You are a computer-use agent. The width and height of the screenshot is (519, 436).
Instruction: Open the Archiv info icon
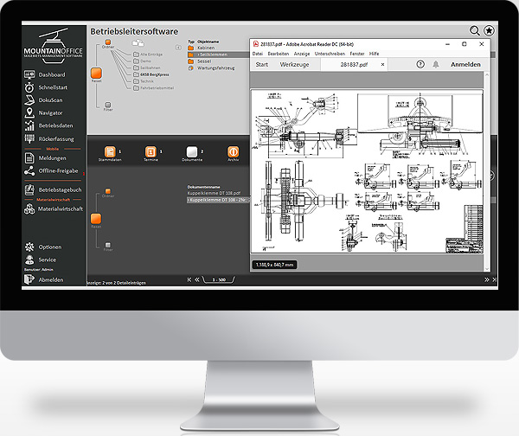233,151
